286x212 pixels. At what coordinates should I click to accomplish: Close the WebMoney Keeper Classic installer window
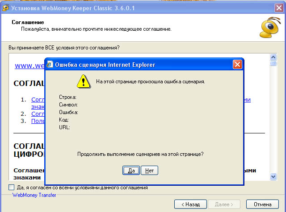point(279,8)
